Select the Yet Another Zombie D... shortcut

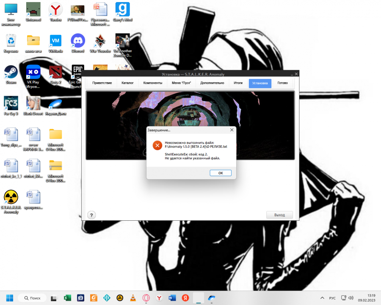pos(122,45)
